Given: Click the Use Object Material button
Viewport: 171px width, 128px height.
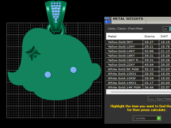Looking at the screenshot, I should pyautogui.click(x=160, y=98).
